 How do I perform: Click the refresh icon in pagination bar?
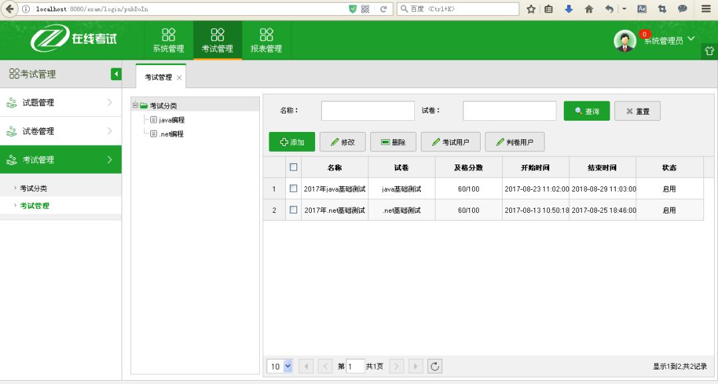click(x=435, y=366)
